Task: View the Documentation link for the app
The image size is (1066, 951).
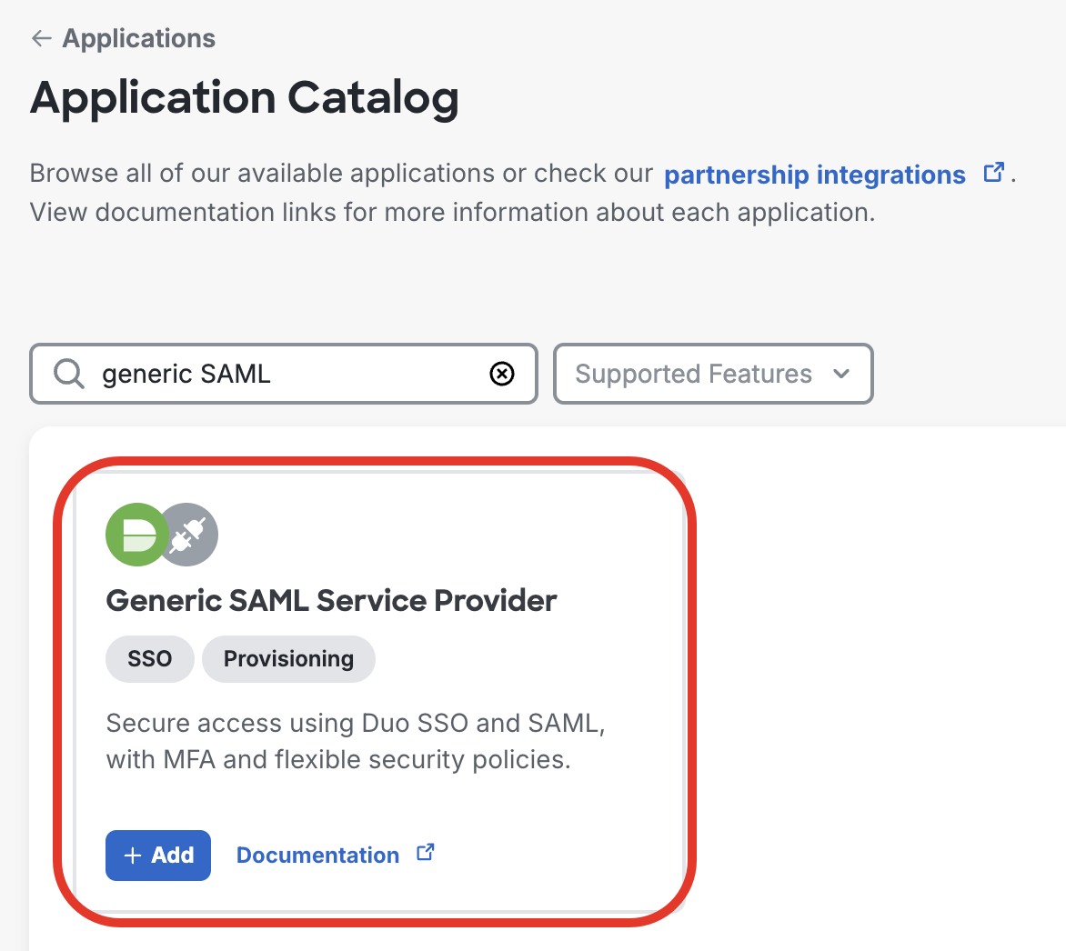Action: coord(317,855)
